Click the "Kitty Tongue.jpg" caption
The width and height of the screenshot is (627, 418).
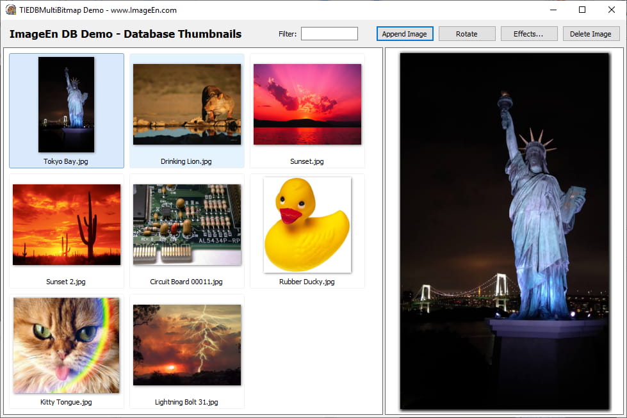66,402
